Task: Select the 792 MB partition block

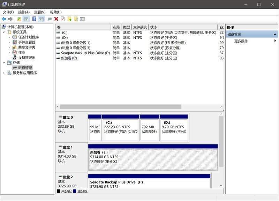Action: pyautogui.click(x=150, y=127)
